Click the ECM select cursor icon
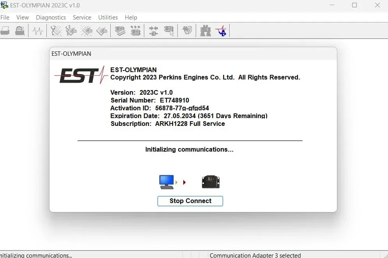Screen dimensions: 388x258 pyautogui.click(x=169, y=31)
